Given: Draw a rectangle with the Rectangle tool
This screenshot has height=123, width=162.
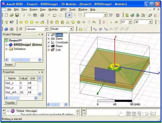Looking at the screenshot, I should coord(21,22).
